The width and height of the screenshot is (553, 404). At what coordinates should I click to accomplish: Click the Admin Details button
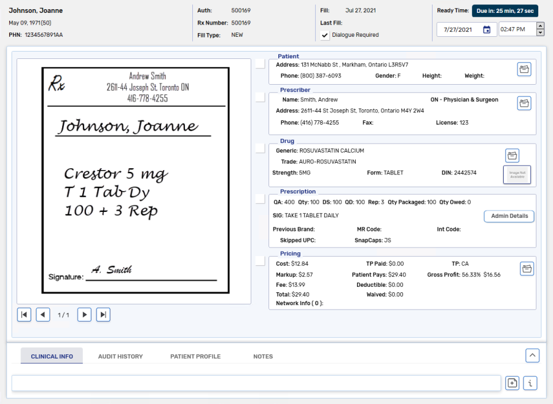(x=509, y=216)
